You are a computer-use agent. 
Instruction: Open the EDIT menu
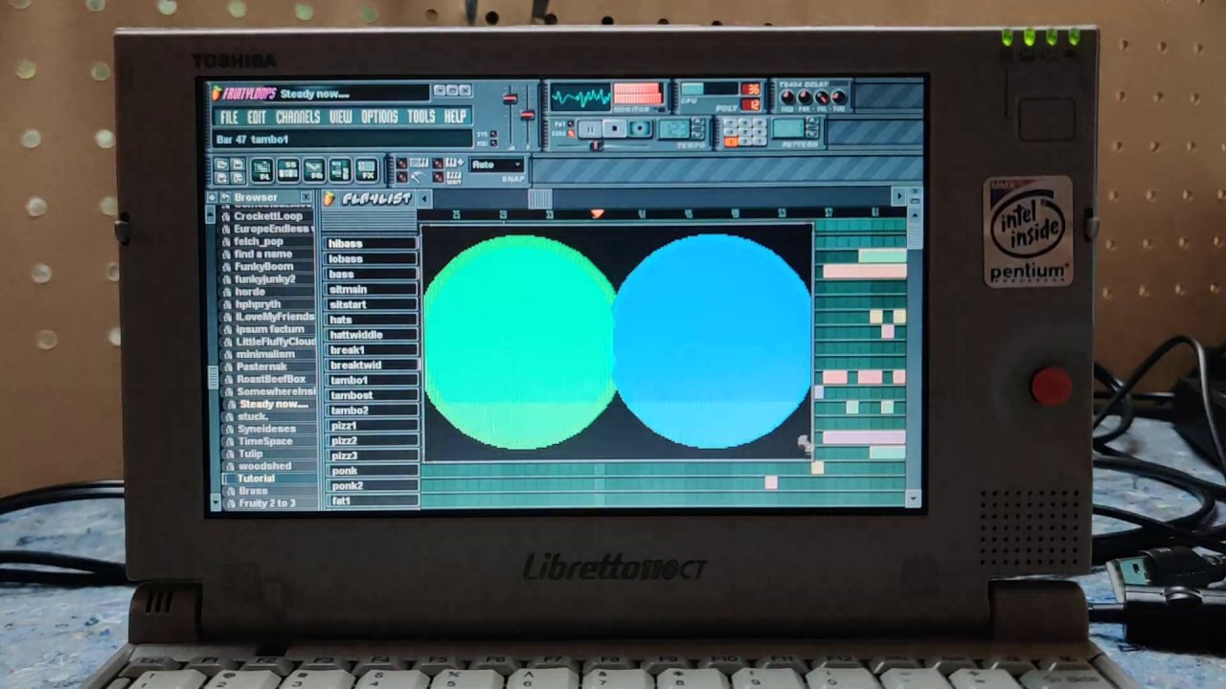pyautogui.click(x=257, y=117)
